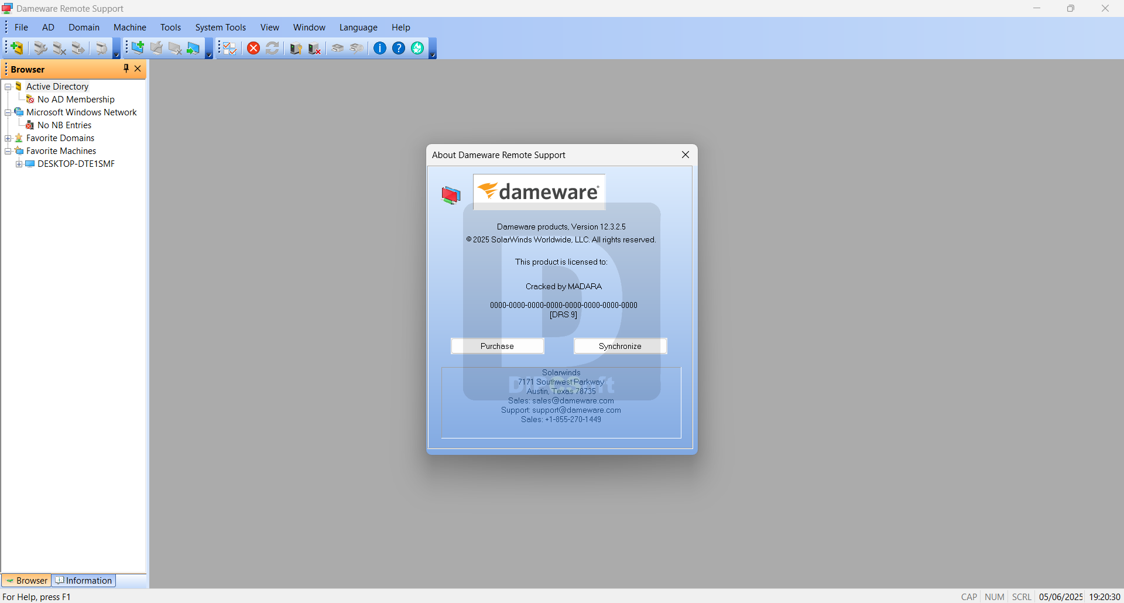Image resolution: width=1124 pixels, height=603 pixels.
Task: Collapse the Active Directory tree node
Action: point(8,87)
